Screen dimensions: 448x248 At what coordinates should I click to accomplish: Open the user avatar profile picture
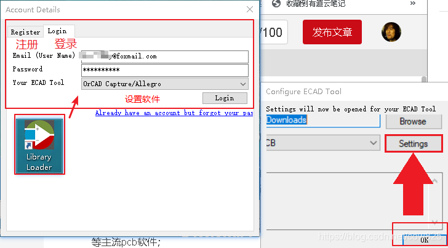tap(391, 32)
